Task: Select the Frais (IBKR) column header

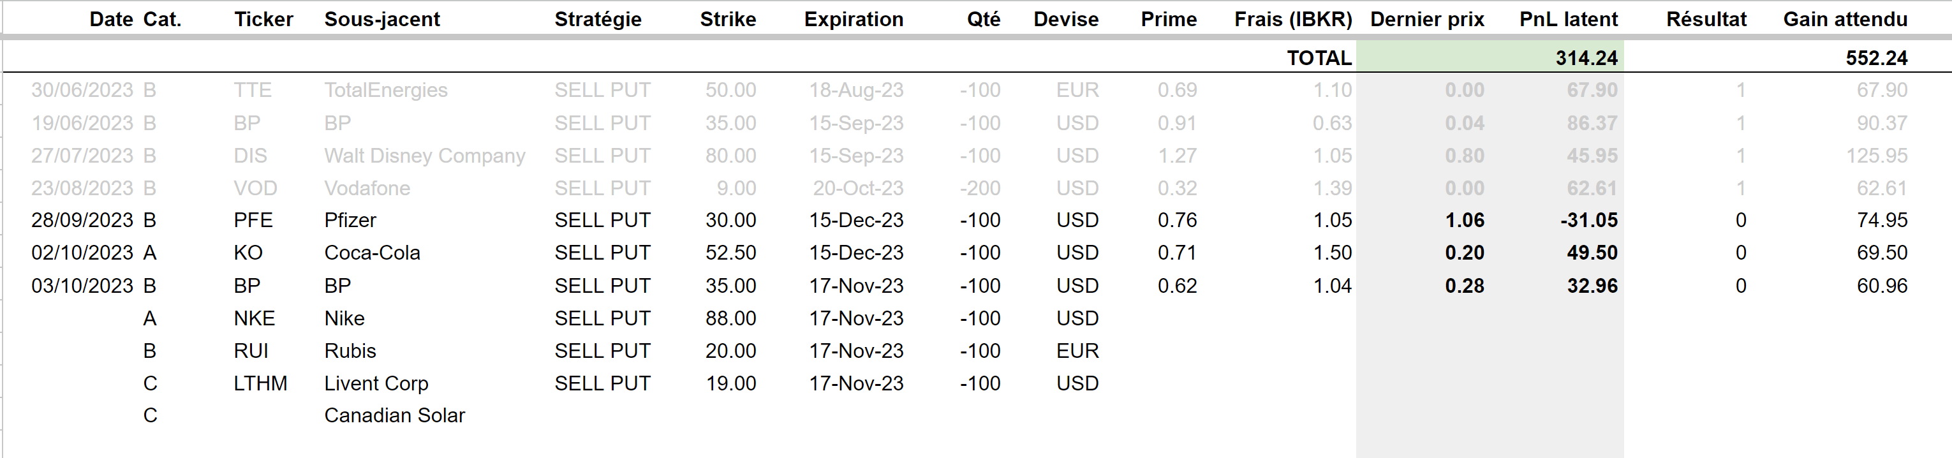Action: coord(1293,19)
